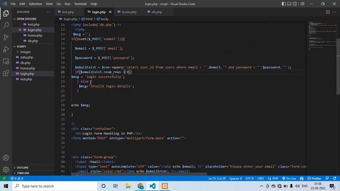Viewport: 340px width, 191px height.
Task: Open Task View on taskbar
Action: tap(115, 186)
